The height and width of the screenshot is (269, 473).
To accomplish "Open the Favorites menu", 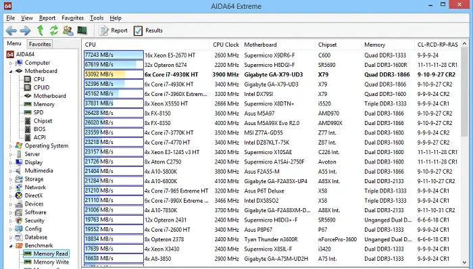I will point(72,18).
